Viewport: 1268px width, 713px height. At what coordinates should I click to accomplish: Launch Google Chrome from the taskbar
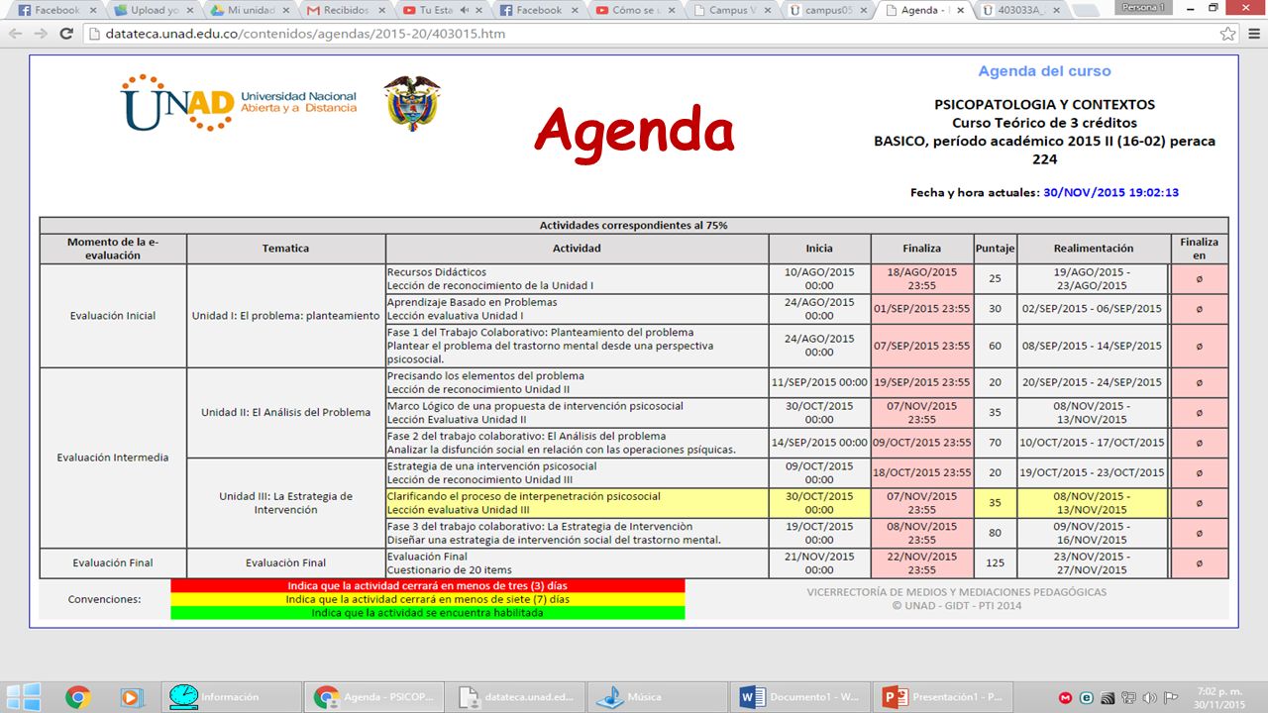tap(78, 697)
